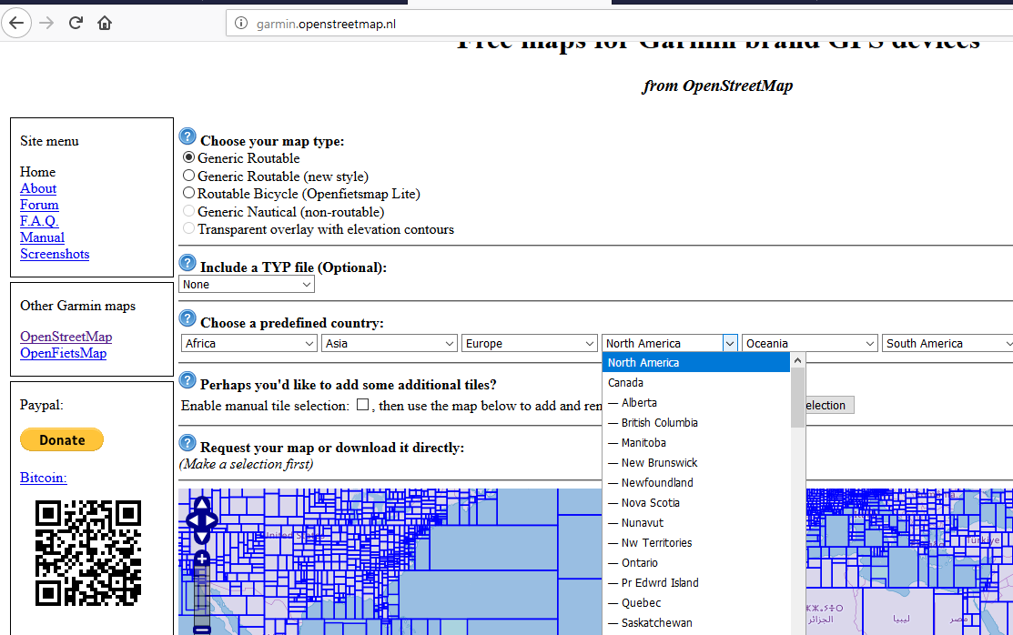This screenshot has width=1013, height=635.
Task: Click the Bitcoin QR code image
Action: (88, 553)
